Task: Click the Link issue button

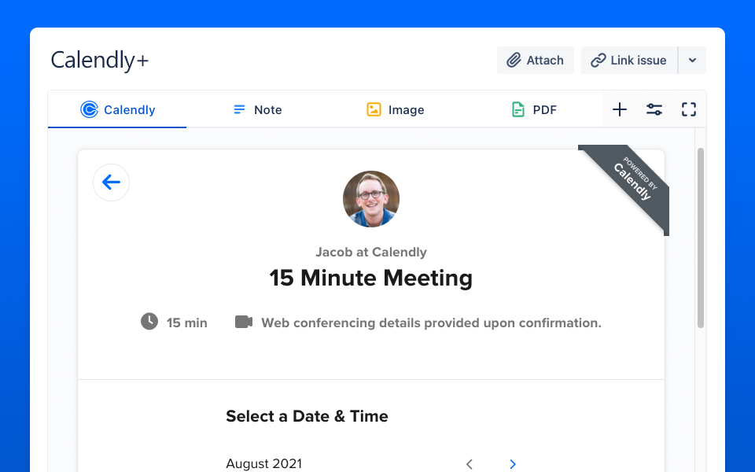Action: tap(629, 61)
